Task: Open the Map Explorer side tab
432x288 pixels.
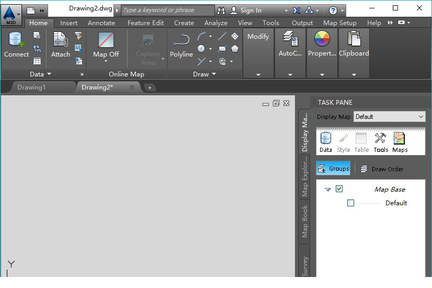Action: (x=304, y=176)
